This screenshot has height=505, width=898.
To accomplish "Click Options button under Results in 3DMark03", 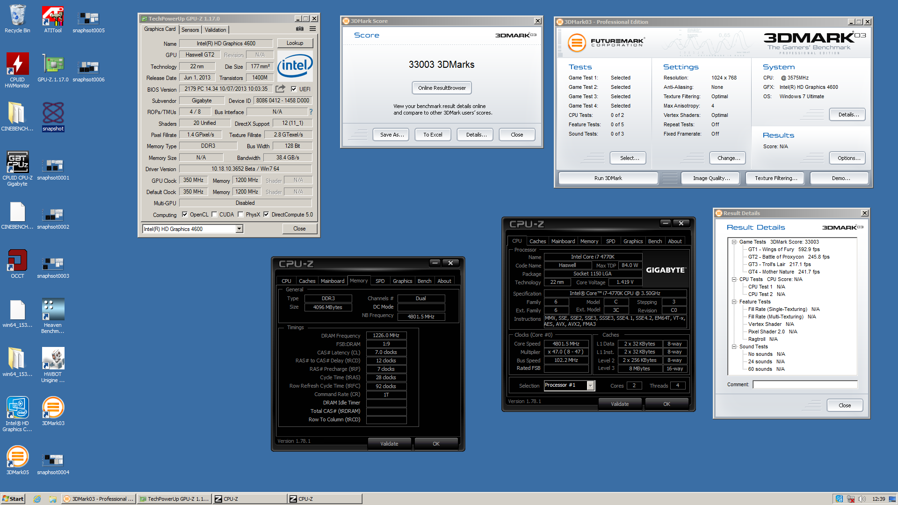I will pos(848,158).
